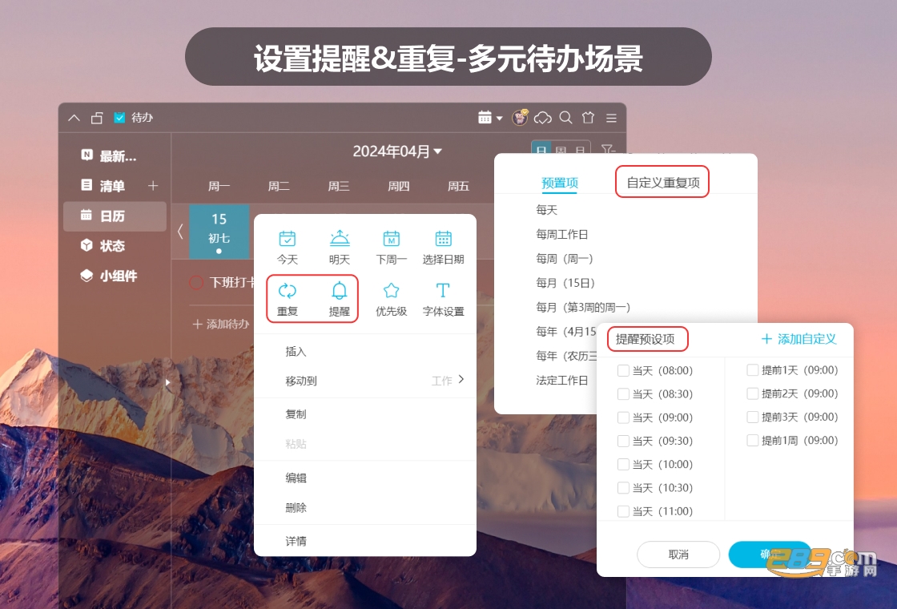Check 当天 (09:30) reminder

624,441
